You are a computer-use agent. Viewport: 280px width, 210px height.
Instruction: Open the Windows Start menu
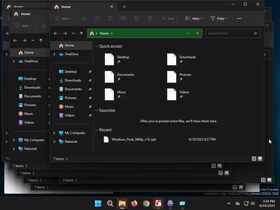98,203
